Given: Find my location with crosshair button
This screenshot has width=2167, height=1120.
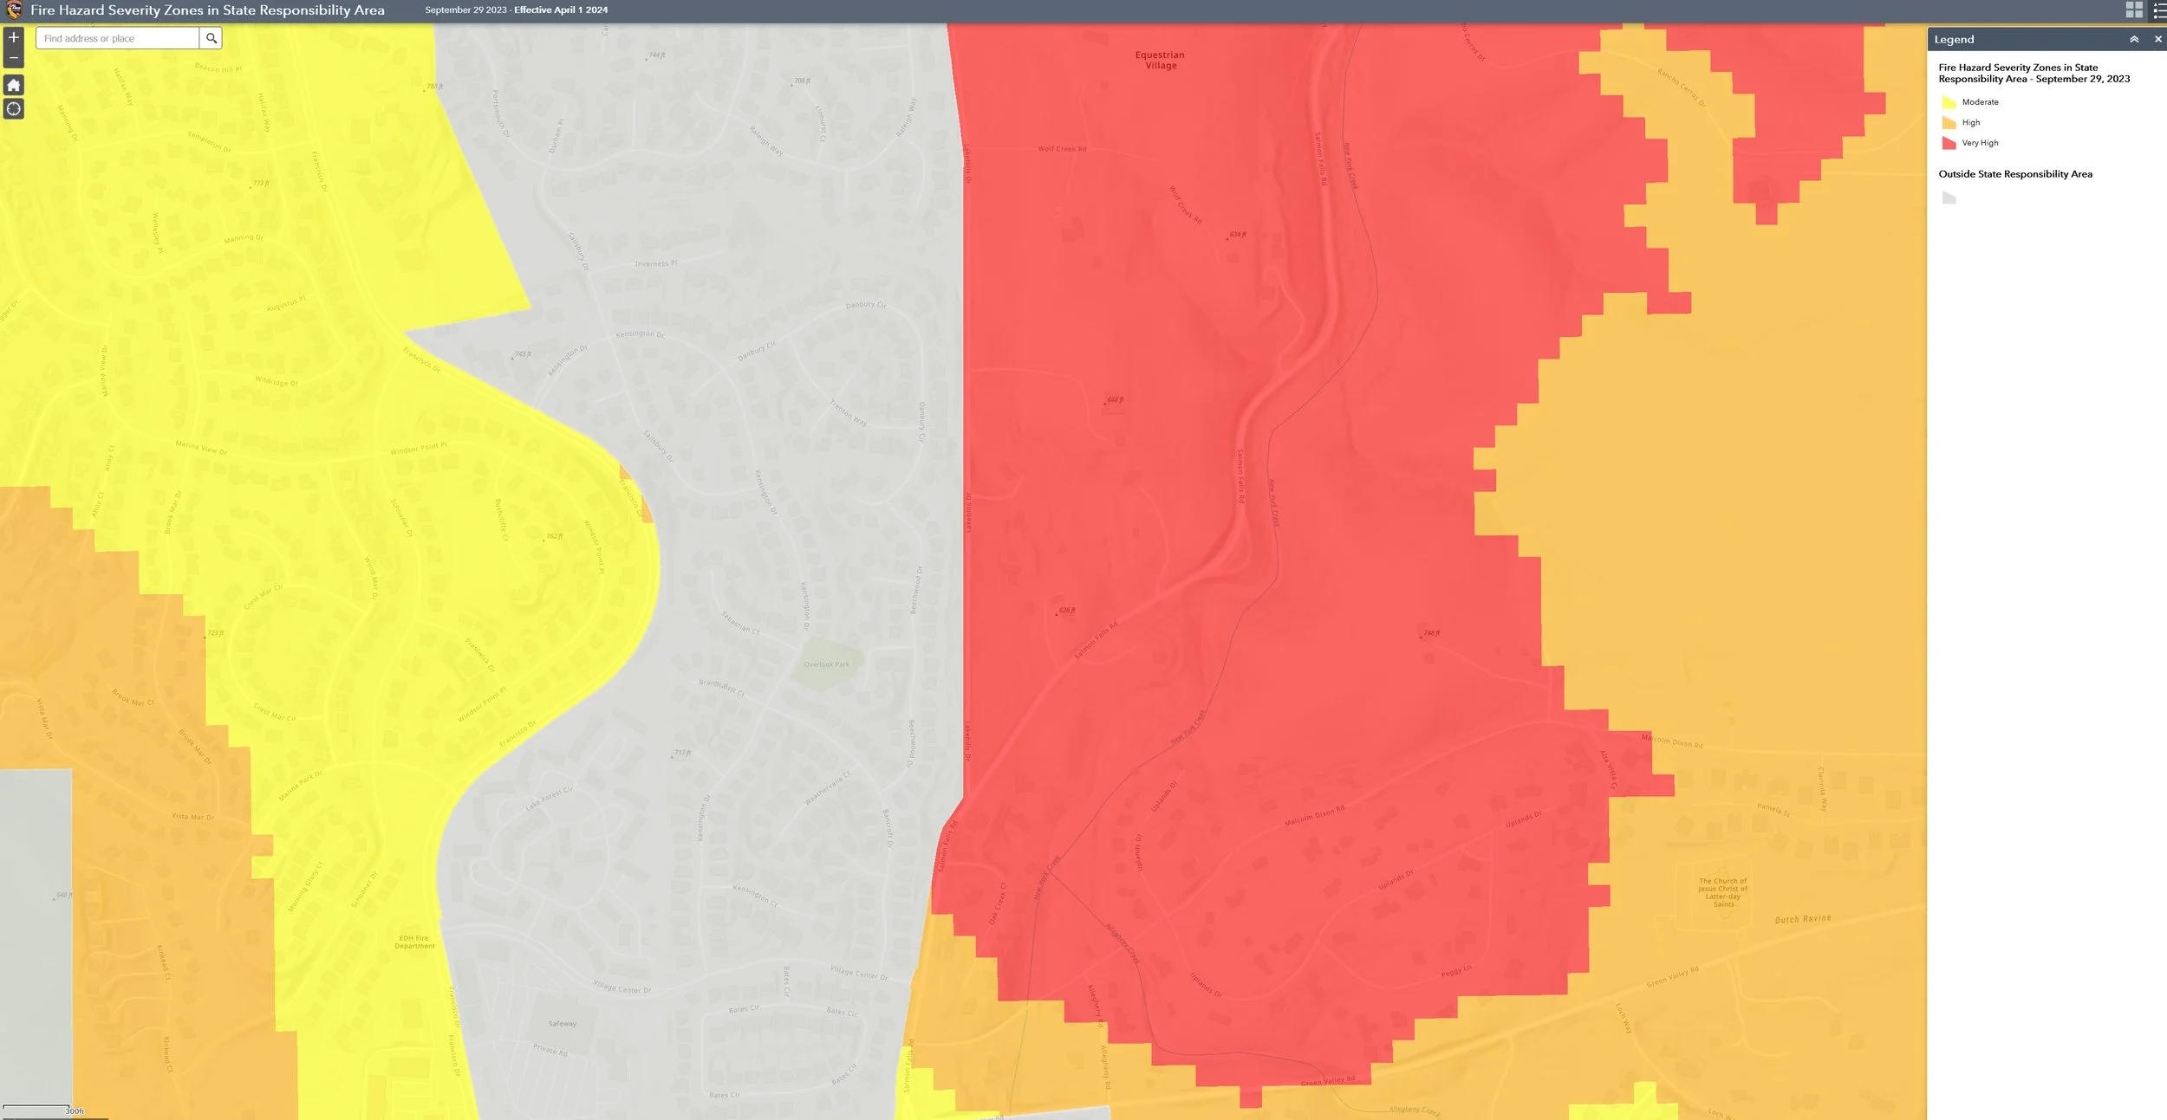Looking at the screenshot, I should pos(13,109).
